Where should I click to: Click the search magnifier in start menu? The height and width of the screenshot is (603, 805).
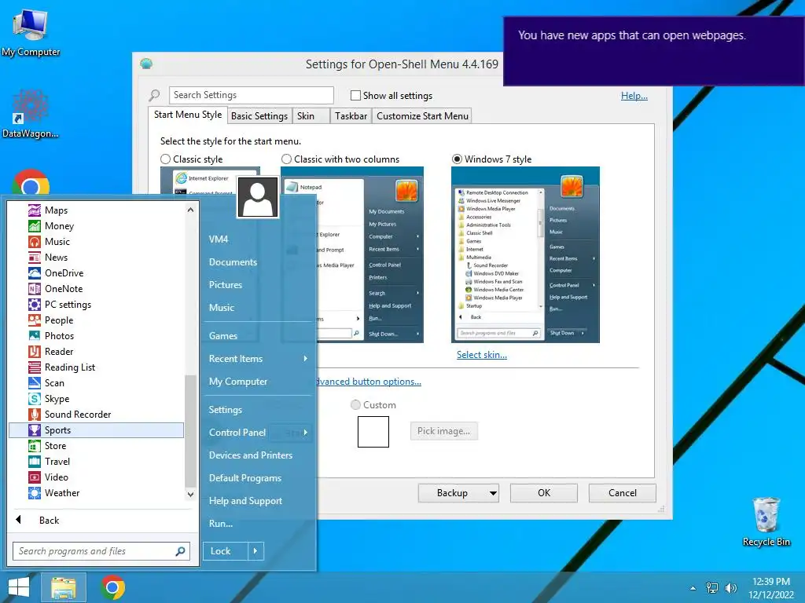(x=180, y=551)
